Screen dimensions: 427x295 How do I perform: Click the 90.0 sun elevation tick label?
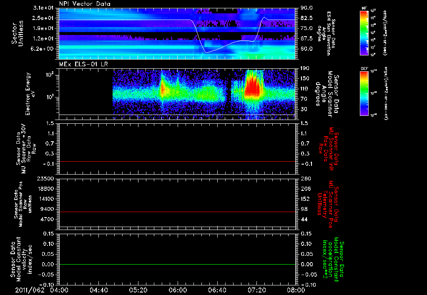[306, 8]
